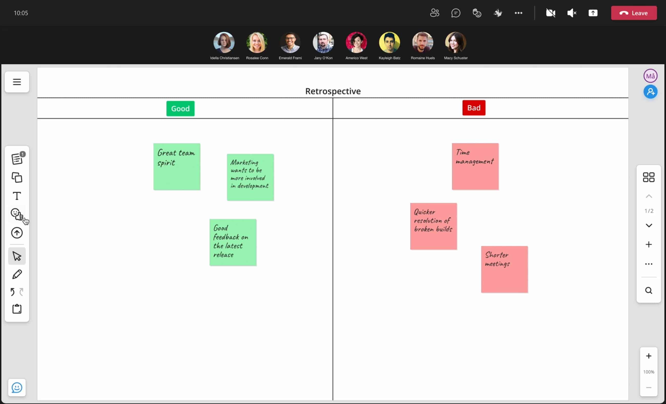This screenshot has width=666, height=404.
Task: Open the notes panel with badge
Action: pos(17,158)
